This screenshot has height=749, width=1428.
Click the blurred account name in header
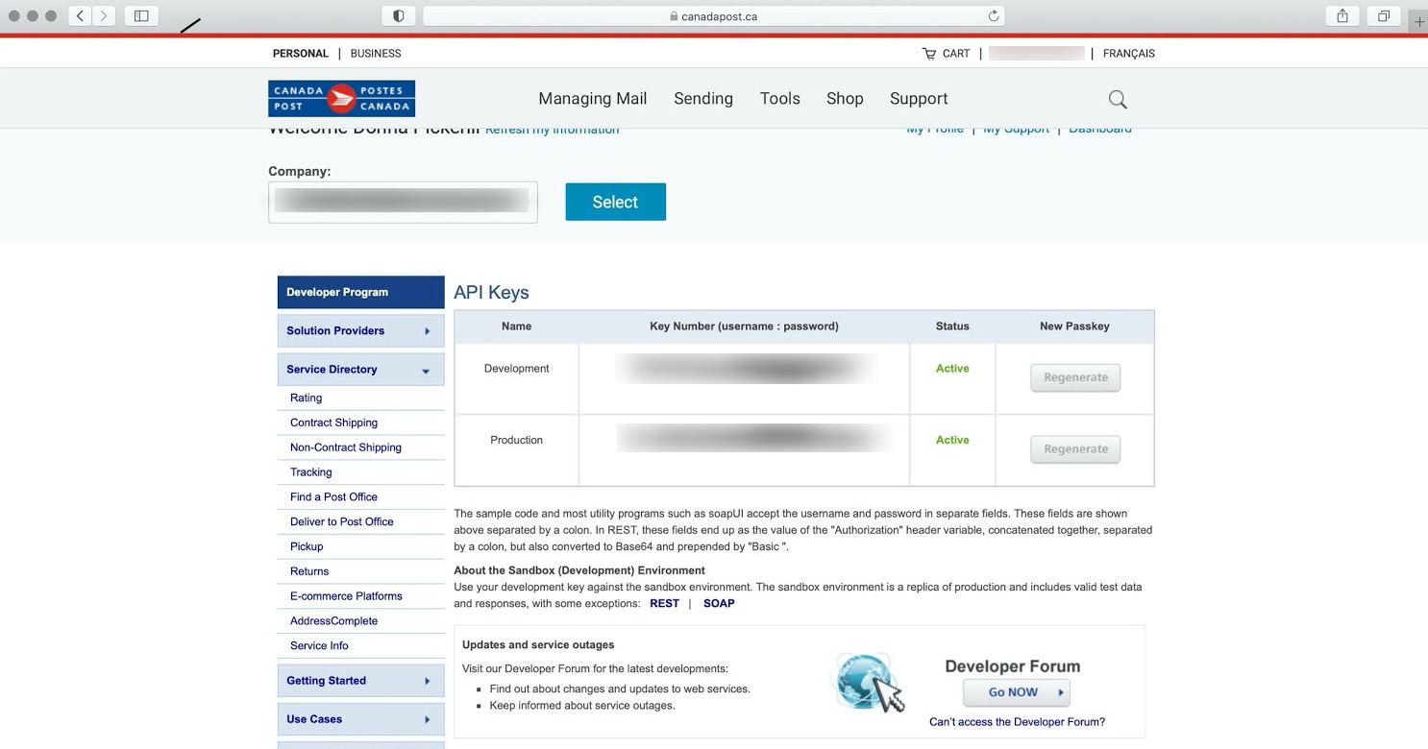[x=1036, y=54]
